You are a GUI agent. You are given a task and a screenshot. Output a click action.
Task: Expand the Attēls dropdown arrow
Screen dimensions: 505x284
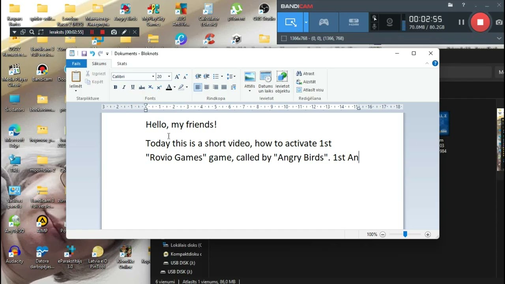[250, 91]
